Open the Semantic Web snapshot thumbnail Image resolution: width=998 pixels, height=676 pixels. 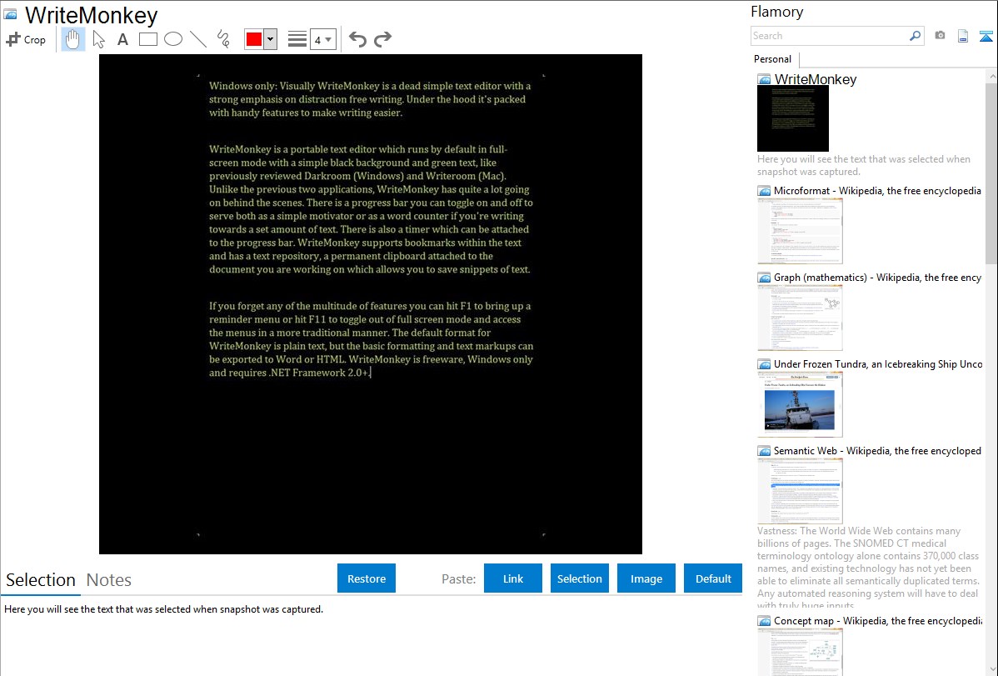click(800, 491)
